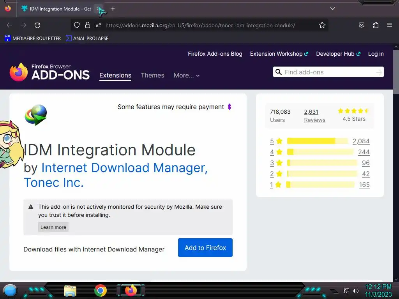Viewport: 399px width, 299px height.
Task: Open tracking protection shield icon
Action: [x=77, y=25]
